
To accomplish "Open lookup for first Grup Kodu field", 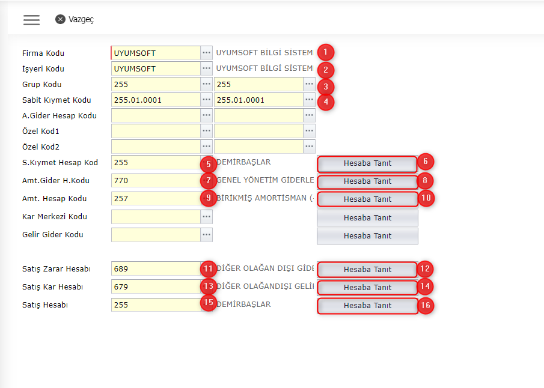I will click(206, 84).
